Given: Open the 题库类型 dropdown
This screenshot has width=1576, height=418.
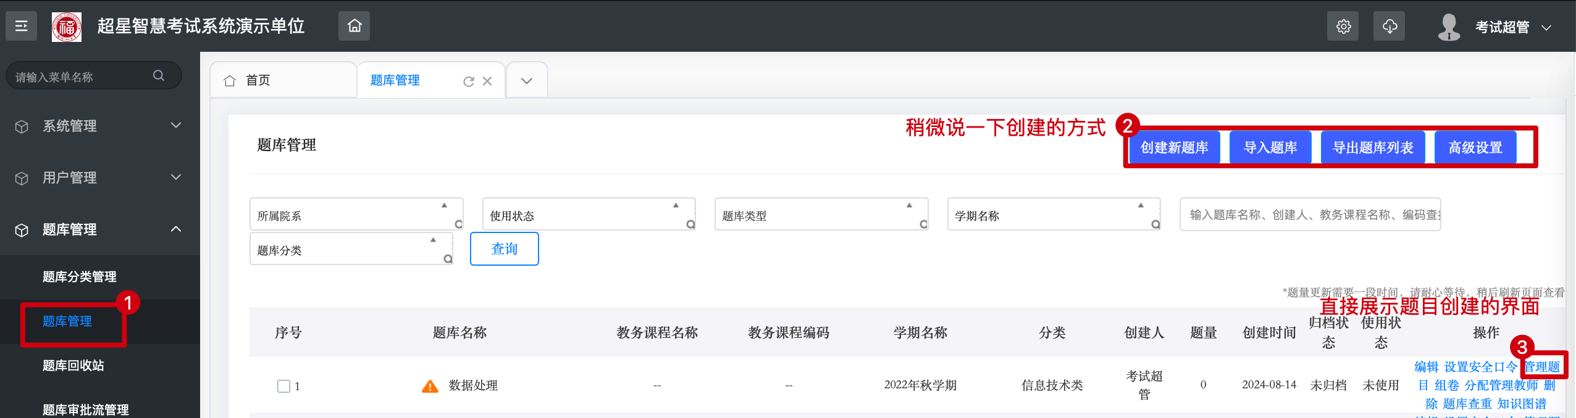Looking at the screenshot, I should (x=821, y=215).
